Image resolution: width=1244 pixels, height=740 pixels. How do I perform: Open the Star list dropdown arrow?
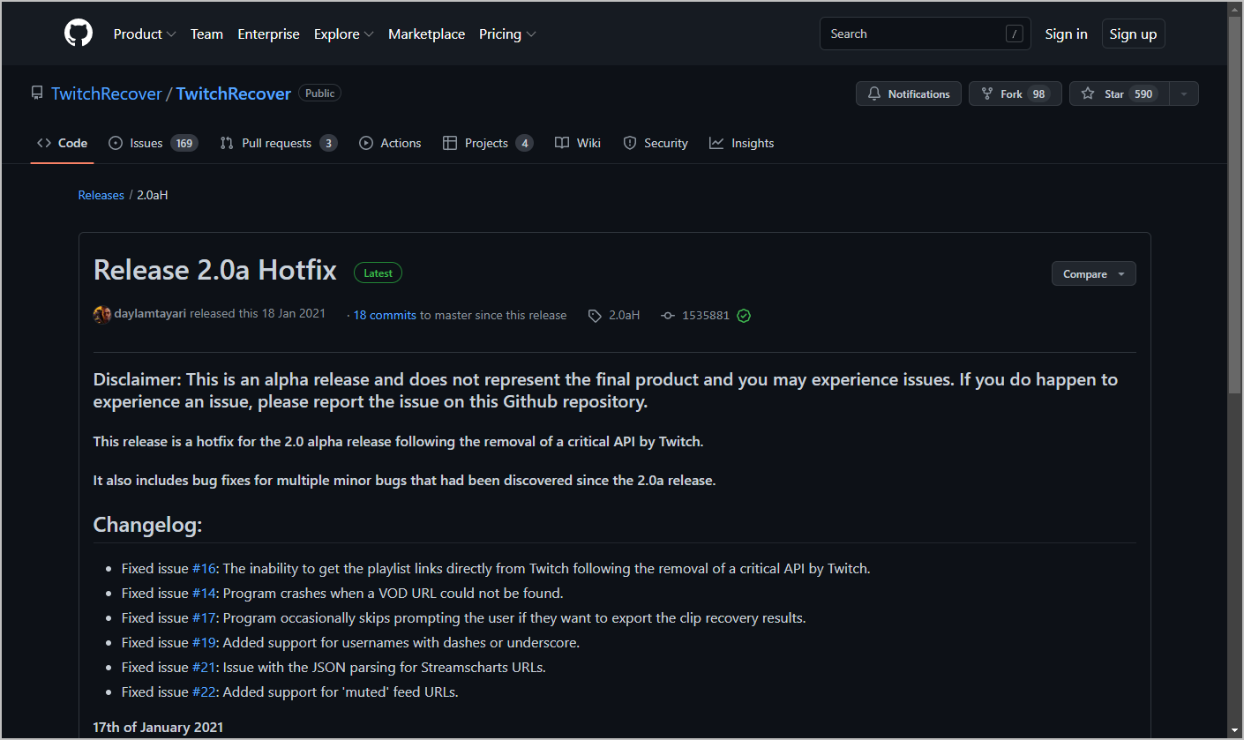[x=1184, y=93]
